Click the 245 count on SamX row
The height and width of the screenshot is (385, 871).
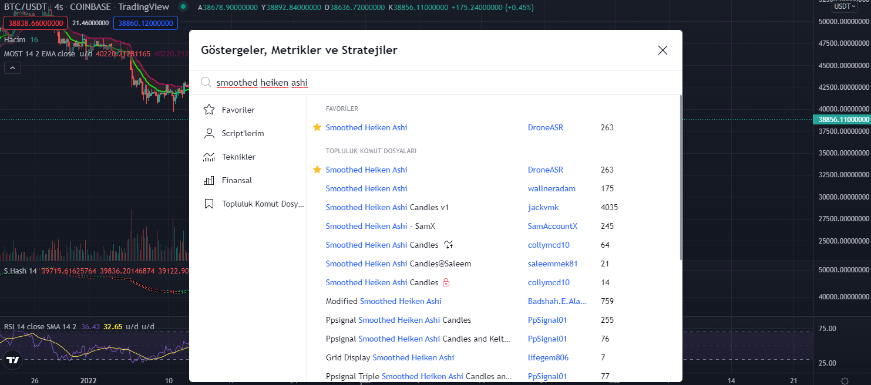pyautogui.click(x=607, y=226)
